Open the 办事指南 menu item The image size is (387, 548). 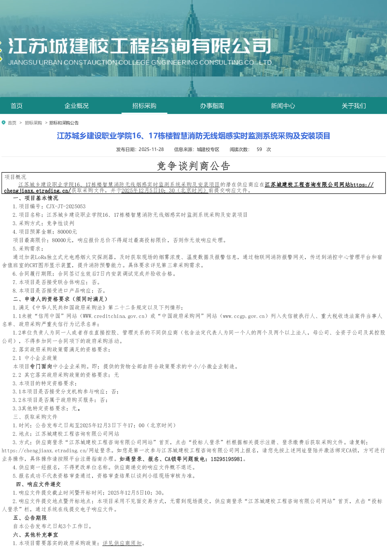(212, 106)
